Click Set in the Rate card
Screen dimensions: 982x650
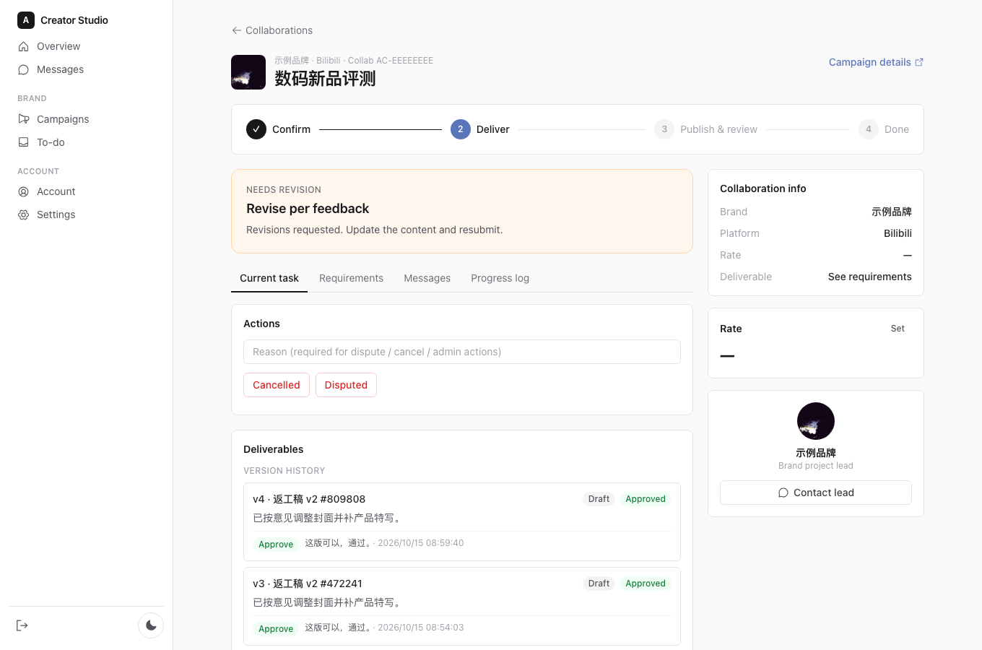point(898,329)
